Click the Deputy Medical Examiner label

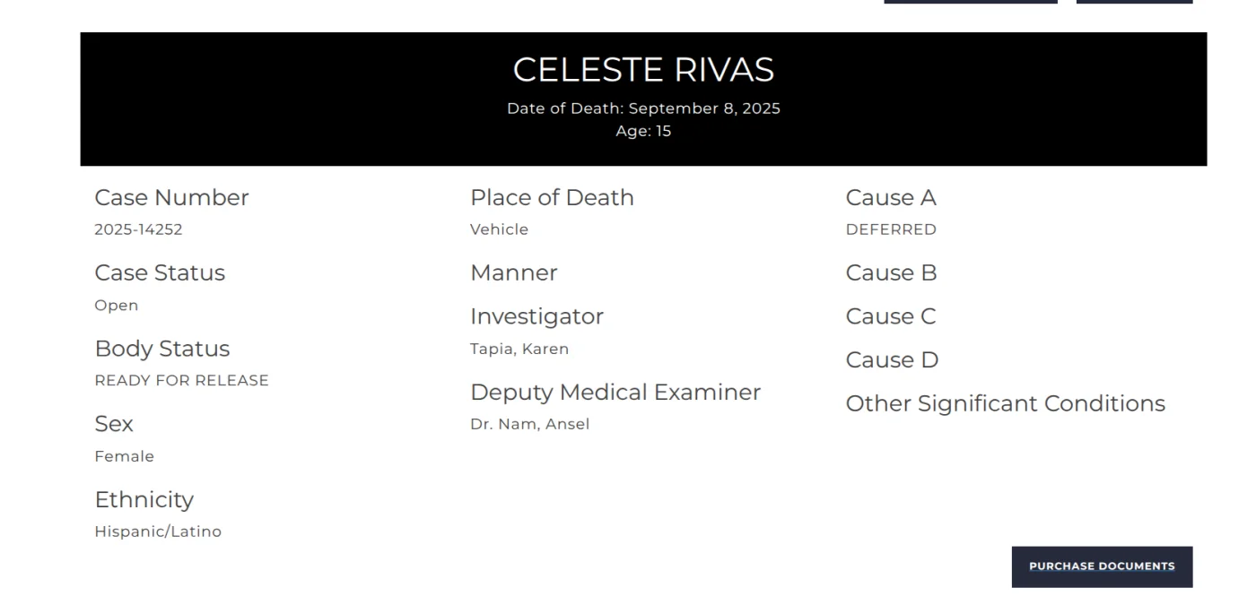point(615,392)
